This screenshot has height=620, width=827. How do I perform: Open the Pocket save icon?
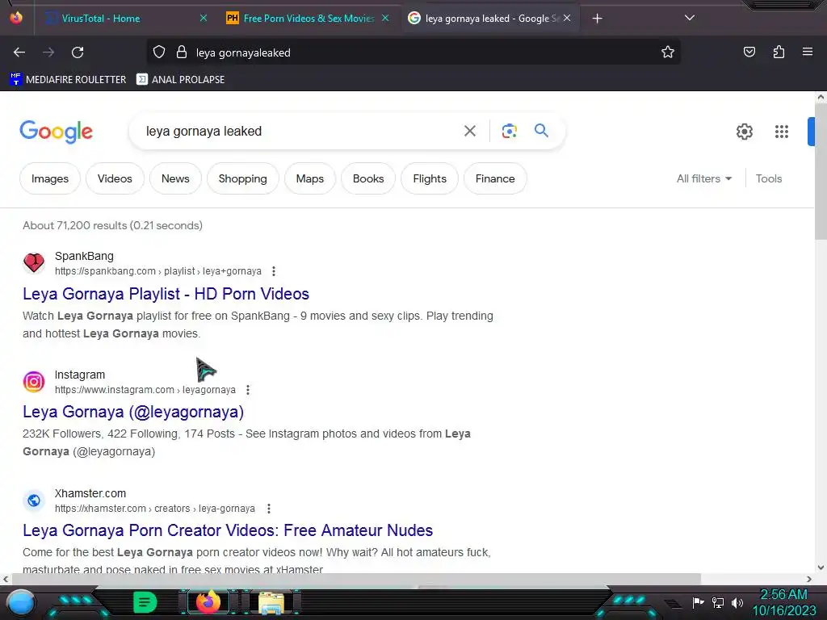(749, 52)
